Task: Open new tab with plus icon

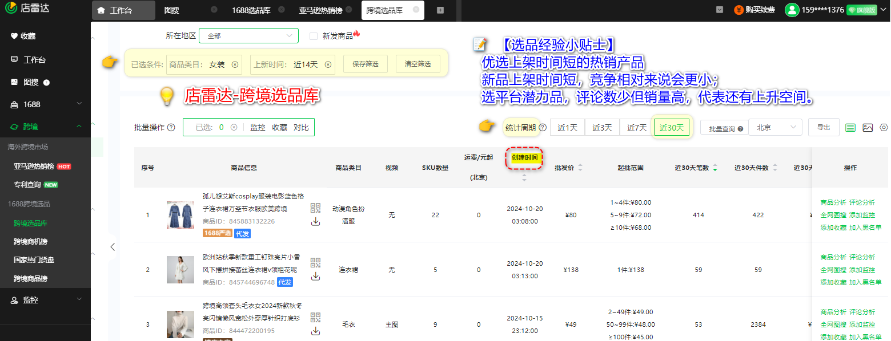Action: pos(440,10)
